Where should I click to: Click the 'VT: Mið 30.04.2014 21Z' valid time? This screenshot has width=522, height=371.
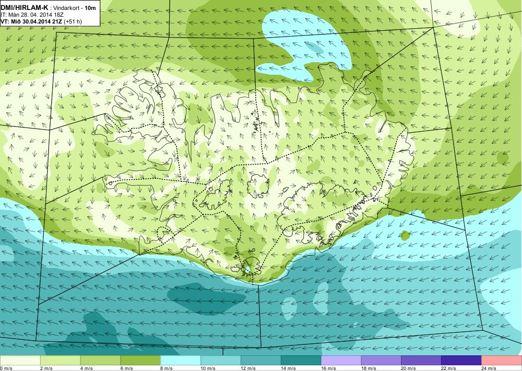point(31,21)
